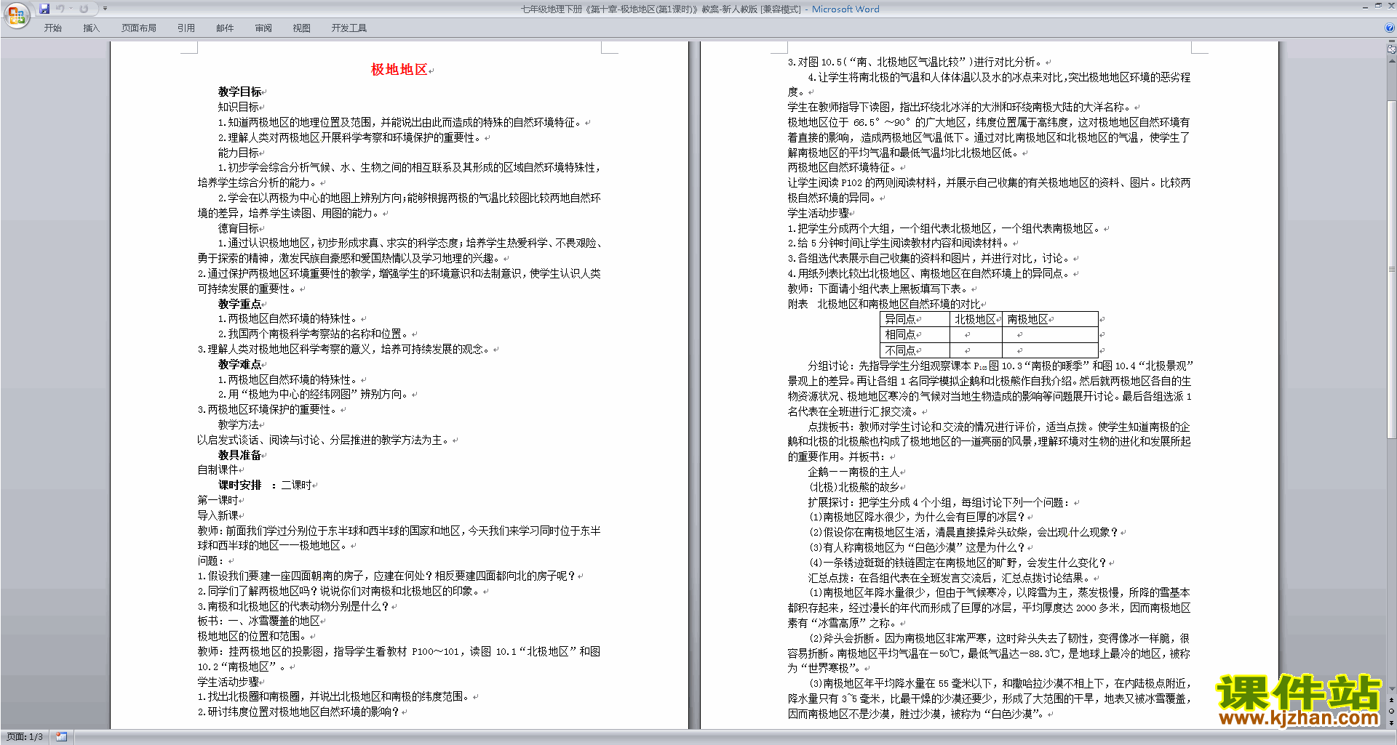Click the Redo icon

point(84,9)
